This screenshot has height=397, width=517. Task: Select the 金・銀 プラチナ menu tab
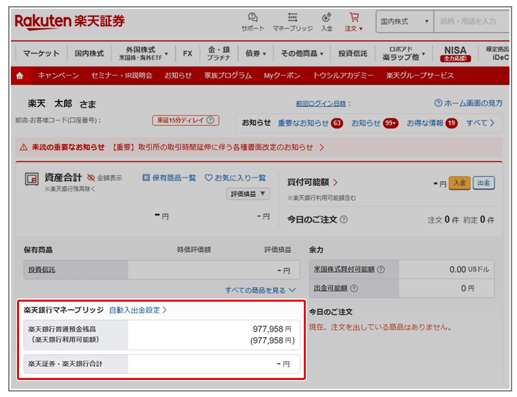(219, 53)
